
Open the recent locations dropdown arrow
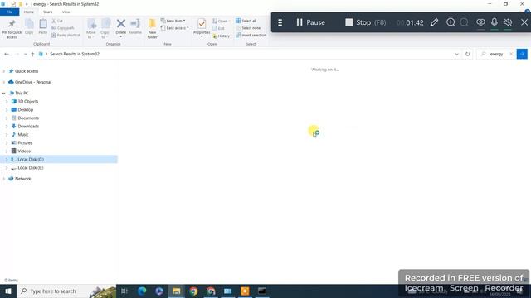tap(25, 54)
